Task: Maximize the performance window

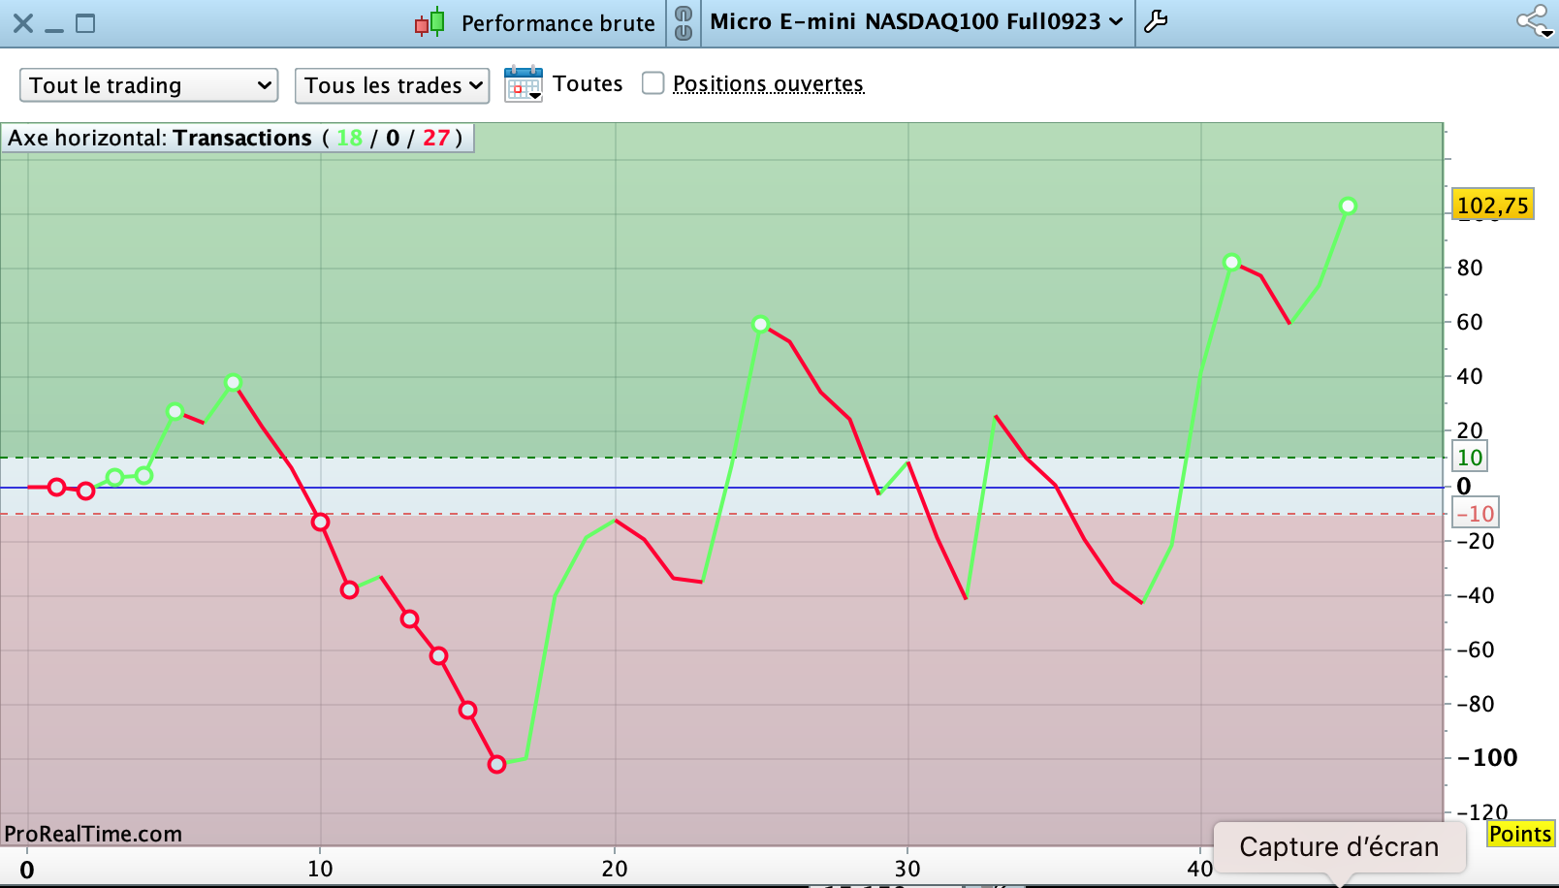Action: tap(85, 23)
